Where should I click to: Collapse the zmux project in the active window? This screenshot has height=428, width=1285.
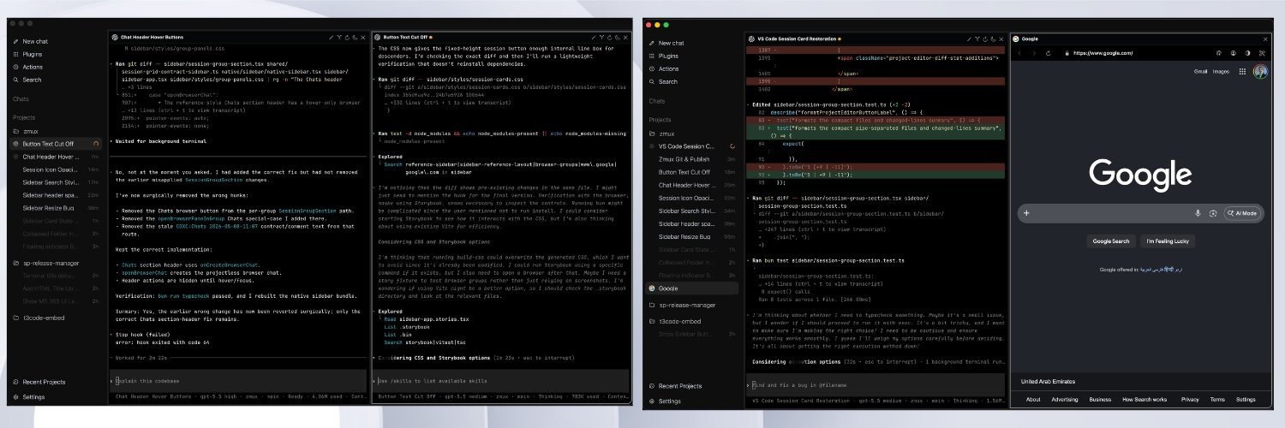coord(666,134)
